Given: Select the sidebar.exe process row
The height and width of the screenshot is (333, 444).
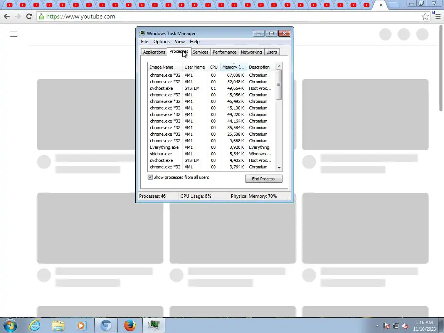Looking at the screenshot, I should tap(212, 154).
